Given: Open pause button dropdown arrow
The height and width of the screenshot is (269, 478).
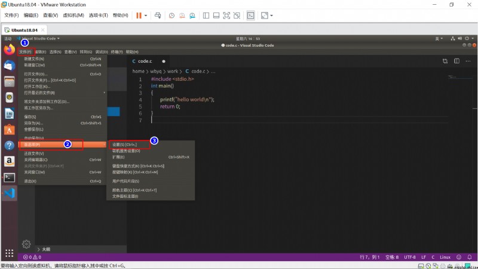Looking at the screenshot, I should [146, 16].
